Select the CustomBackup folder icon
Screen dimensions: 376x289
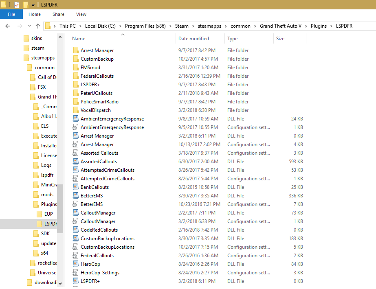(x=75, y=59)
